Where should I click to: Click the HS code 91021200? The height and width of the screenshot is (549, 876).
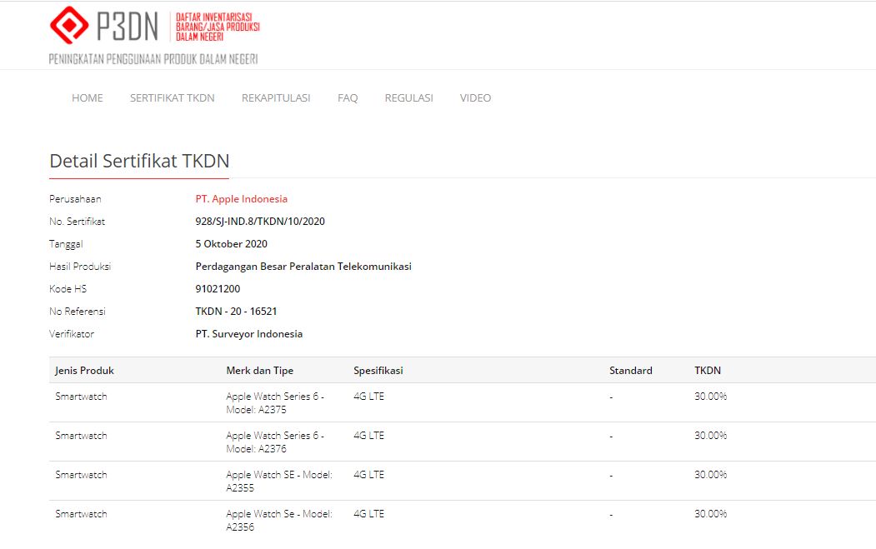218,289
